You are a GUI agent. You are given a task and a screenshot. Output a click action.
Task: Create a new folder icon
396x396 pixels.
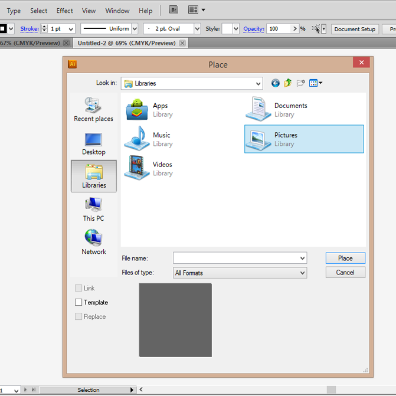coord(300,83)
